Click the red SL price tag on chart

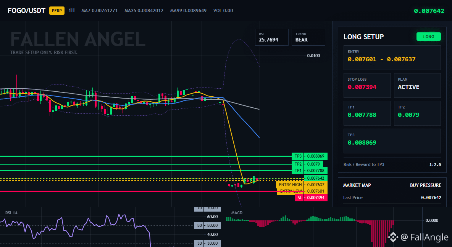[x=311, y=198]
